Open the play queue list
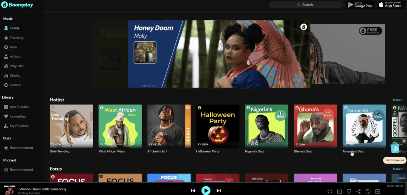This screenshot has height=195, width=407. click(x=368, y=191)
